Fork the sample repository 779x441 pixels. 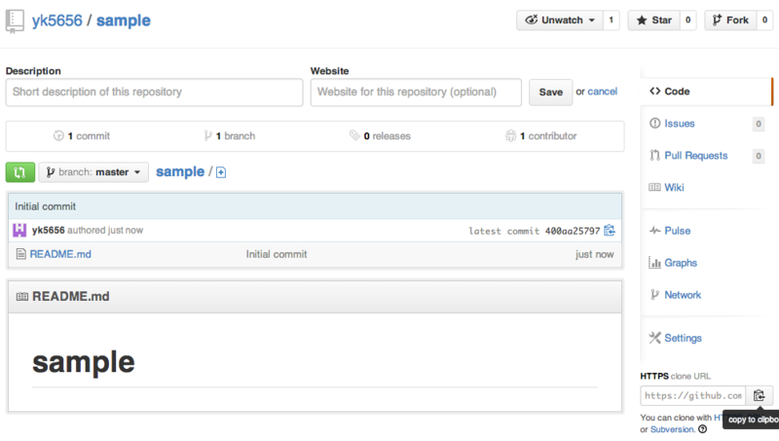(730, 20)
